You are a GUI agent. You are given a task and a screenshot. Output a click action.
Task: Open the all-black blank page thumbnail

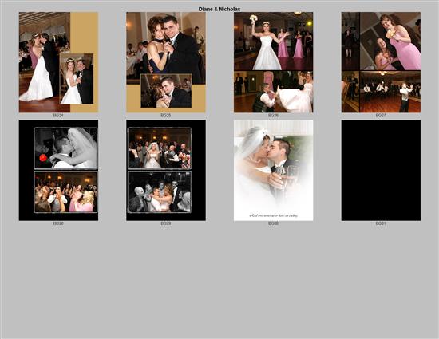pyautogui.click(x=381, y=171)
